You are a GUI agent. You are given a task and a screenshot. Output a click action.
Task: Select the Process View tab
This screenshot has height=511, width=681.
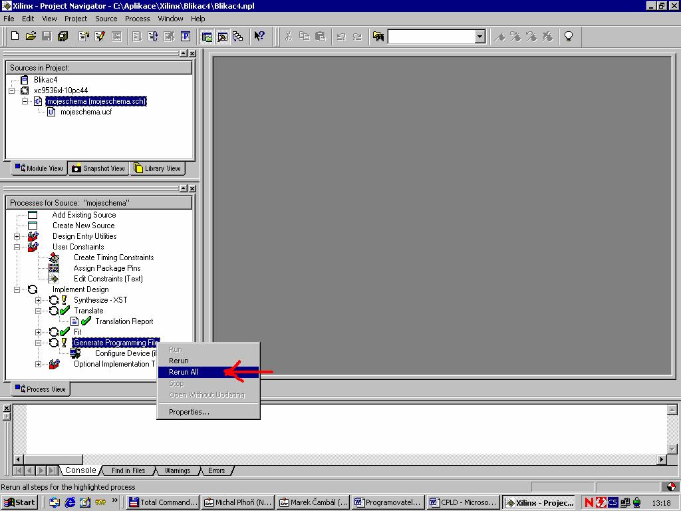point(41,389)
